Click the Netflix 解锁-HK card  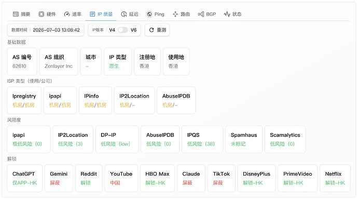pos(335,178)
